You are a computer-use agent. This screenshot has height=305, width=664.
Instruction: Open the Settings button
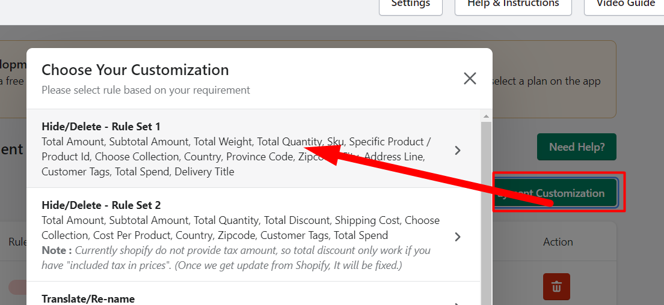[x=410, y=5]
